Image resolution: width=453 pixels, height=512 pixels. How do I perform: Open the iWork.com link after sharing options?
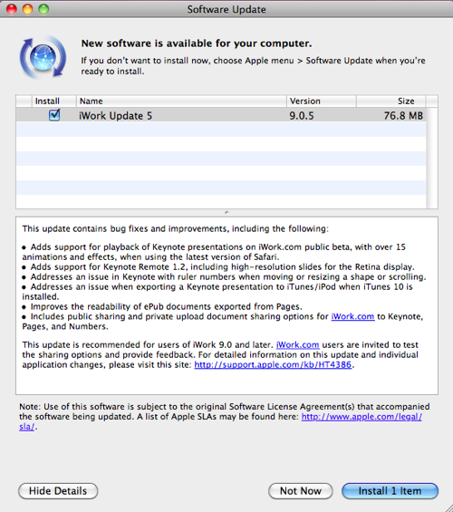coord(352,316)
